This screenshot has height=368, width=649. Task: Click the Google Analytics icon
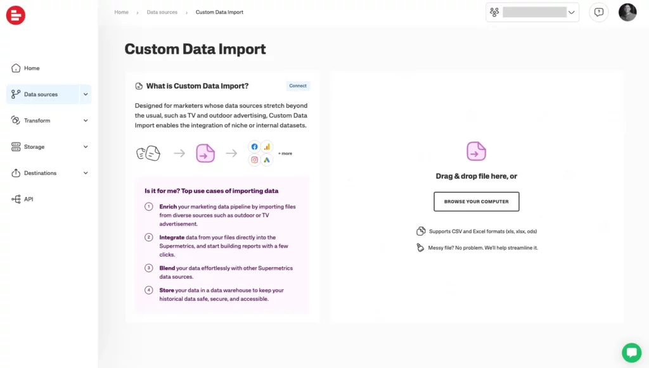(x=266, y=146)
